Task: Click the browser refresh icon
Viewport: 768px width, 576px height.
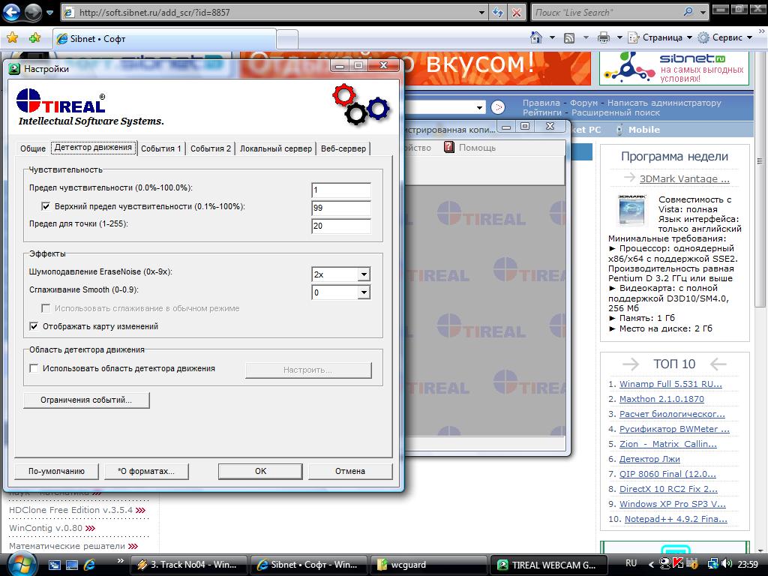Action: click(x=499, y=13)
